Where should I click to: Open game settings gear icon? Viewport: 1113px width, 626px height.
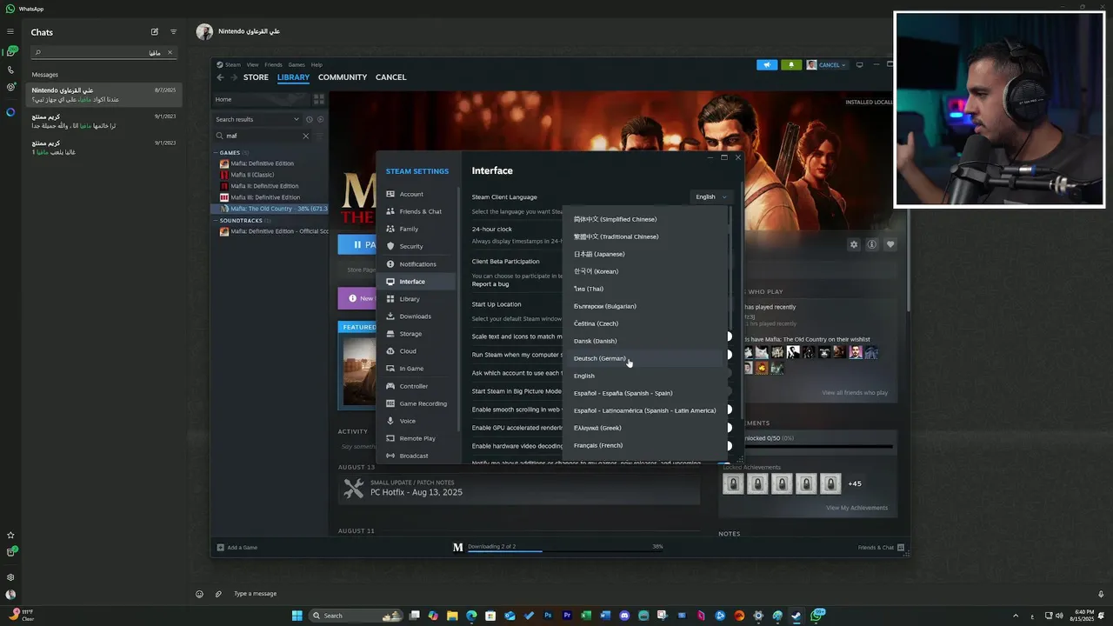tap(854, 244)
